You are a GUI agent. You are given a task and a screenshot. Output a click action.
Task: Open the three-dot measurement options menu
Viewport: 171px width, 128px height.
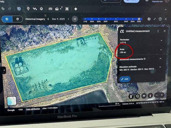click(158, 31)
